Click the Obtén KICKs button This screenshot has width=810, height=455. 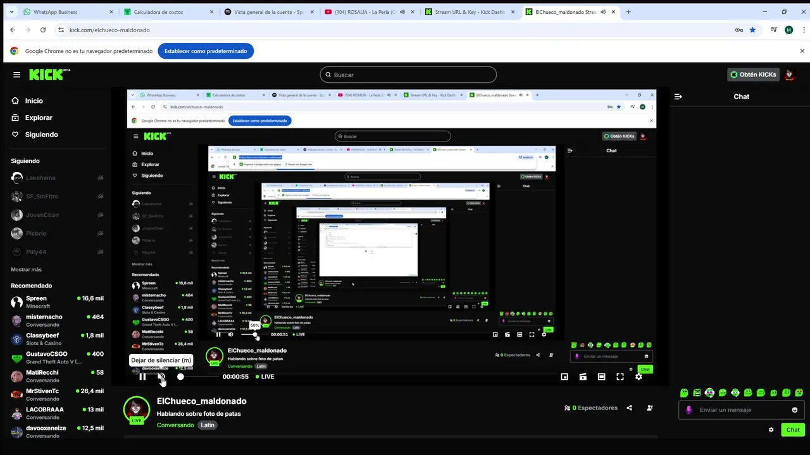click(753, 75)
